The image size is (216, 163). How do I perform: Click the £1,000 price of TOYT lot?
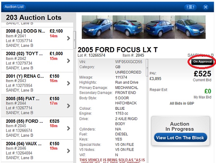[56, 54]
